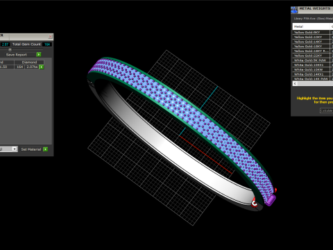Select the '2.07tw' total weight cell
This screenshot has width=333, height=250.
coord(32,67)
